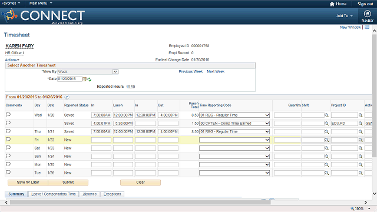
Task: Add a comment for Wed 1/20
Action: (x=8, y=115)
